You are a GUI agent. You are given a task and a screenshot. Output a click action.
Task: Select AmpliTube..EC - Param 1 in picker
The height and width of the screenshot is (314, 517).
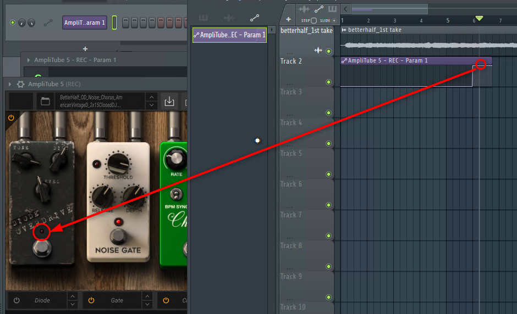click(229, 35)
